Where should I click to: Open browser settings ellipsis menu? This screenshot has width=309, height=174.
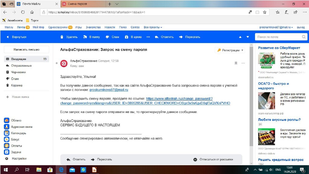tap(304, 12)
